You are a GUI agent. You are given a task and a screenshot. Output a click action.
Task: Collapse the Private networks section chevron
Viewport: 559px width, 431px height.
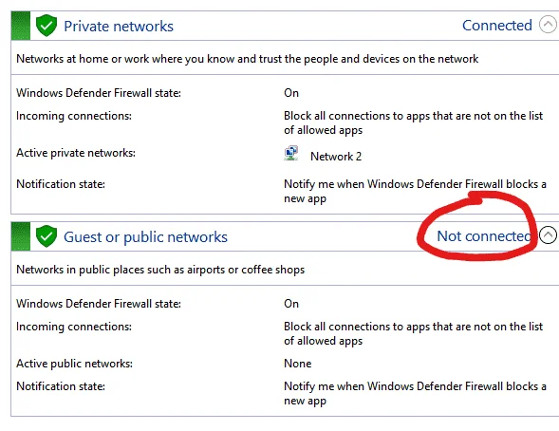point(548,25)
